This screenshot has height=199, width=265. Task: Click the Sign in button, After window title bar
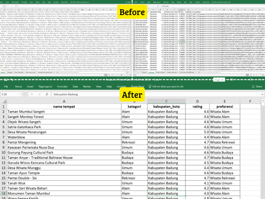coord(219,79)
